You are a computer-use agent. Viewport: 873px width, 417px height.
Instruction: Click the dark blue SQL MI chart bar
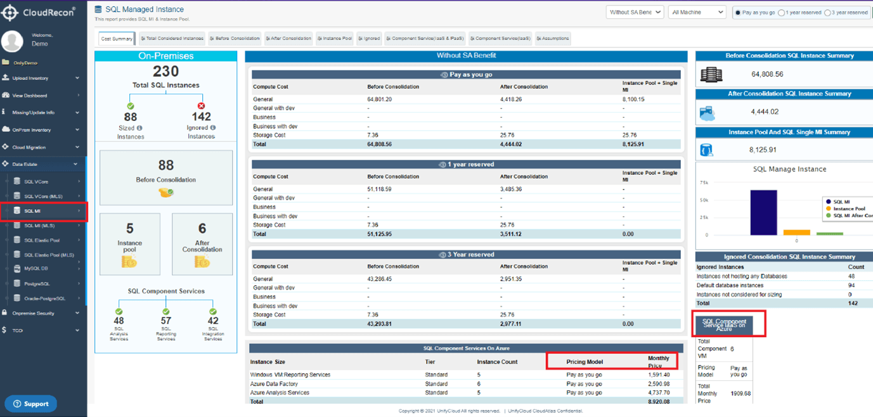[763, 212]
